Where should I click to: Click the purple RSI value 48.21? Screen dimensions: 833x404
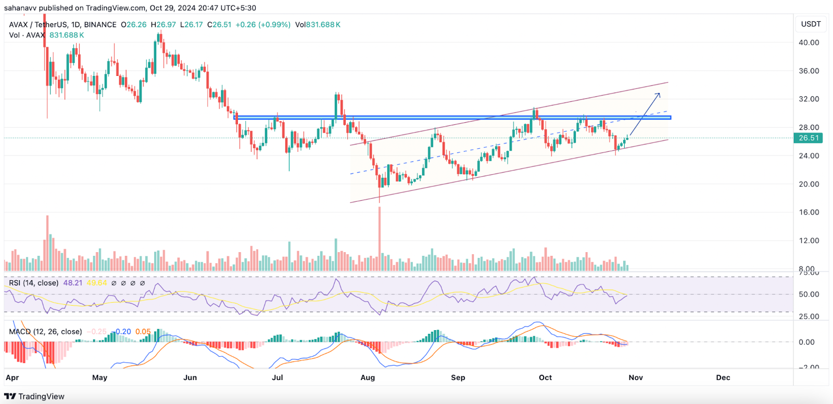(73, 283)
